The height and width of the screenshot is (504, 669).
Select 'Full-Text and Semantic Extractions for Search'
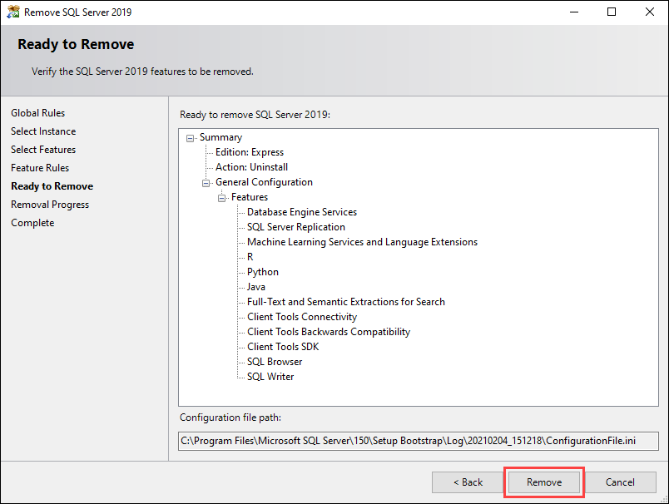pyautogui.click(x=346, y=302)
